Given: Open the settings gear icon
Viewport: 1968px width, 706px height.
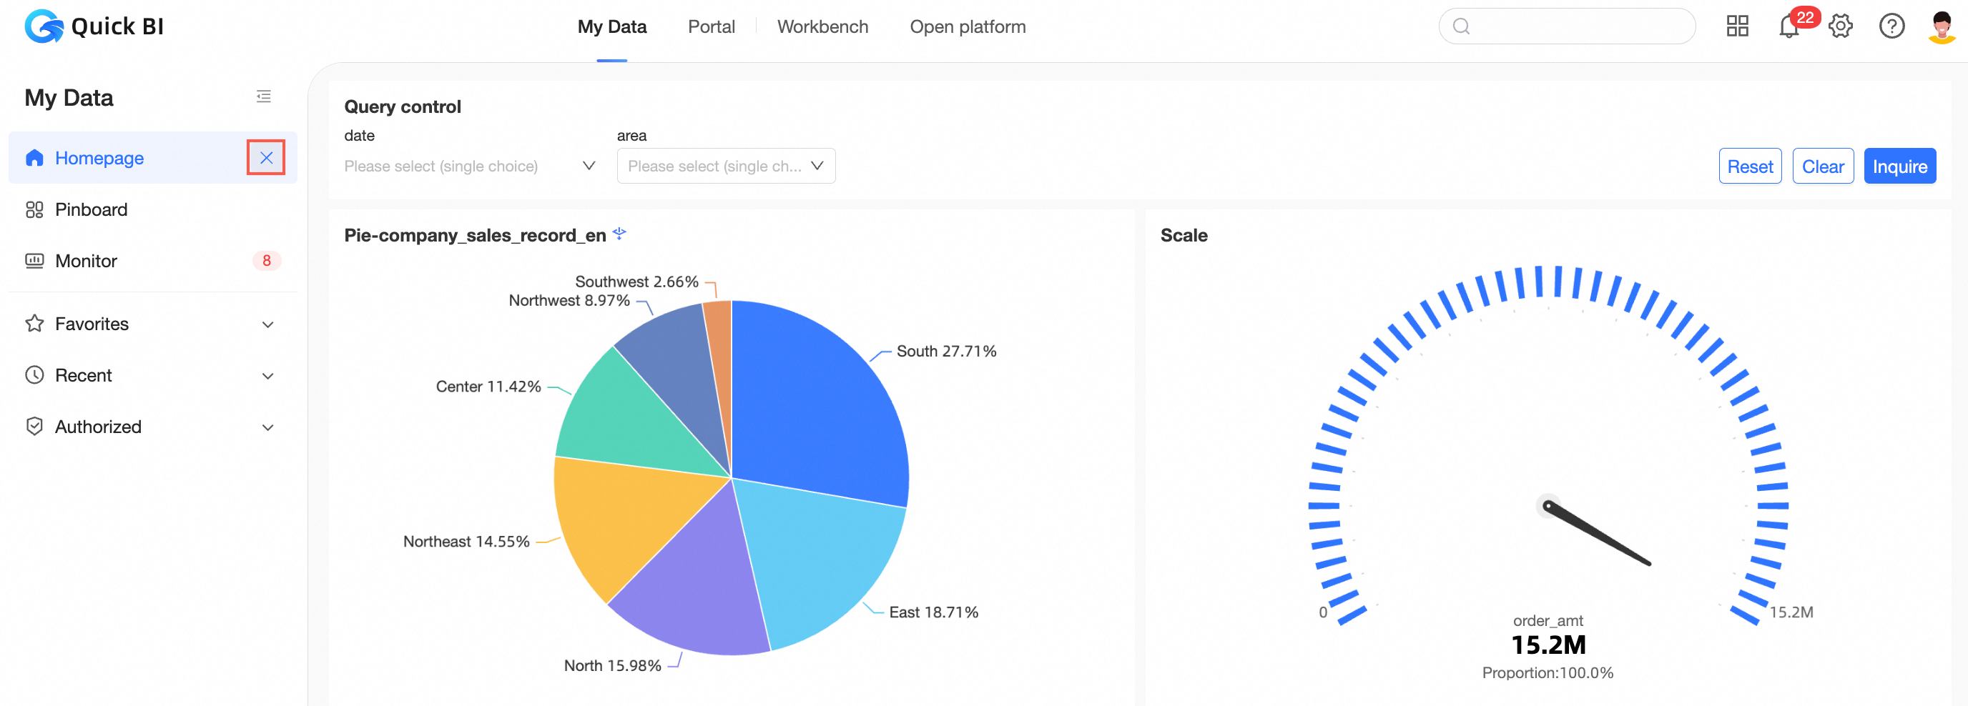Looking at the screenshot, I should pos(1841,26).
